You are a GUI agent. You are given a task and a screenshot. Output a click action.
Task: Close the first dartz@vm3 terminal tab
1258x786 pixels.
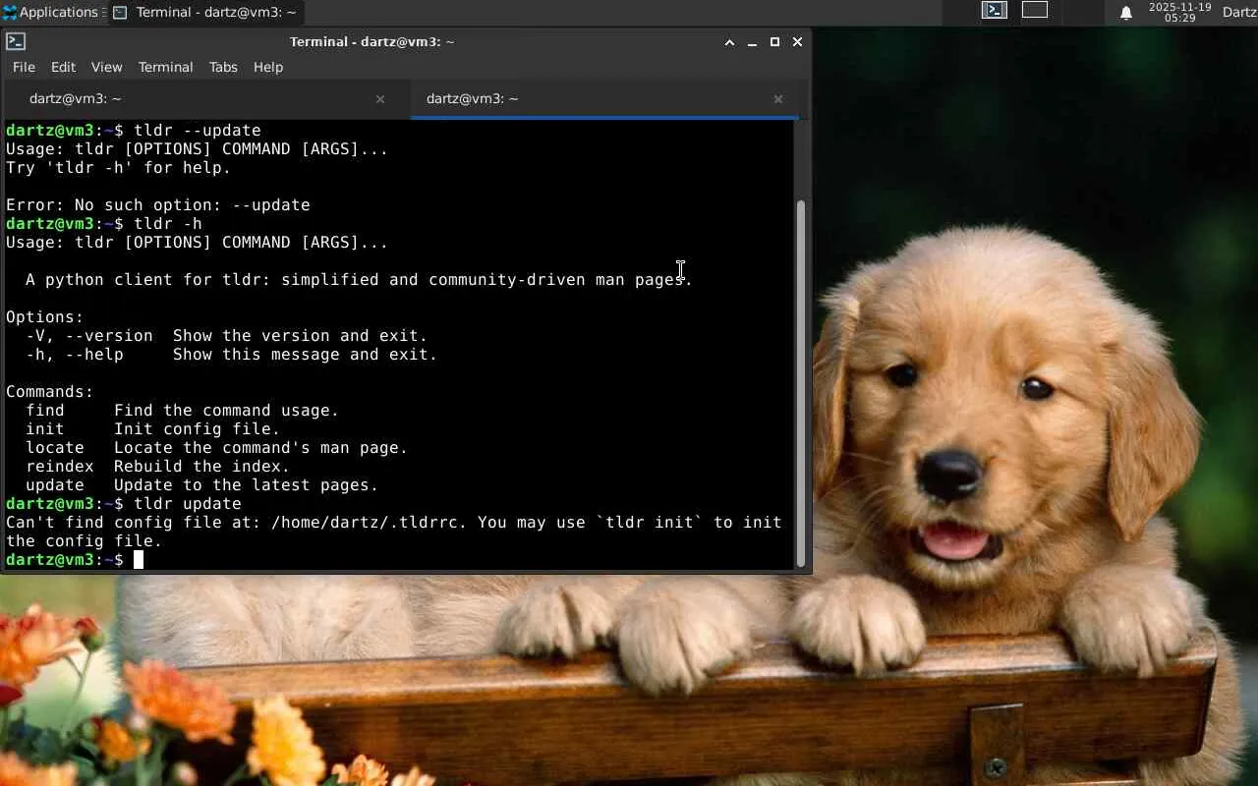[x=380, y=98]
